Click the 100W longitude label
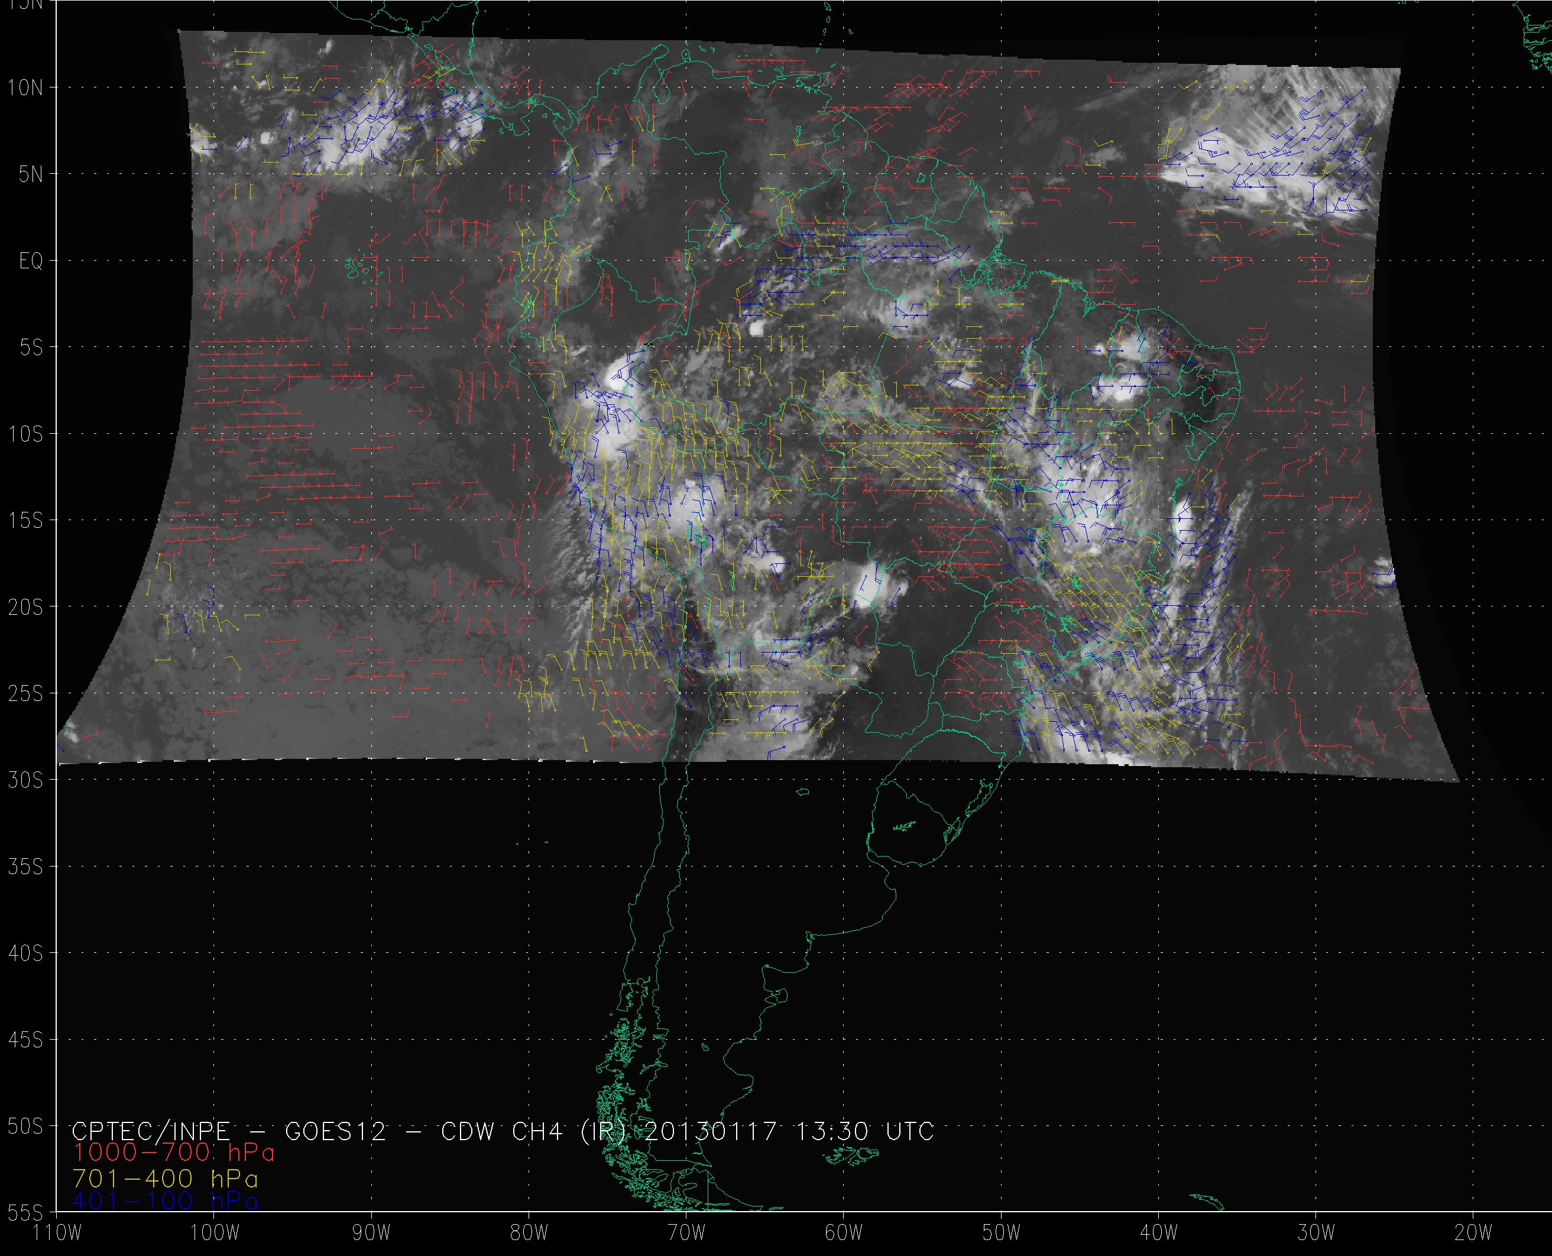This screenshot has height=1256, width=1552. tap(214, 1234)
